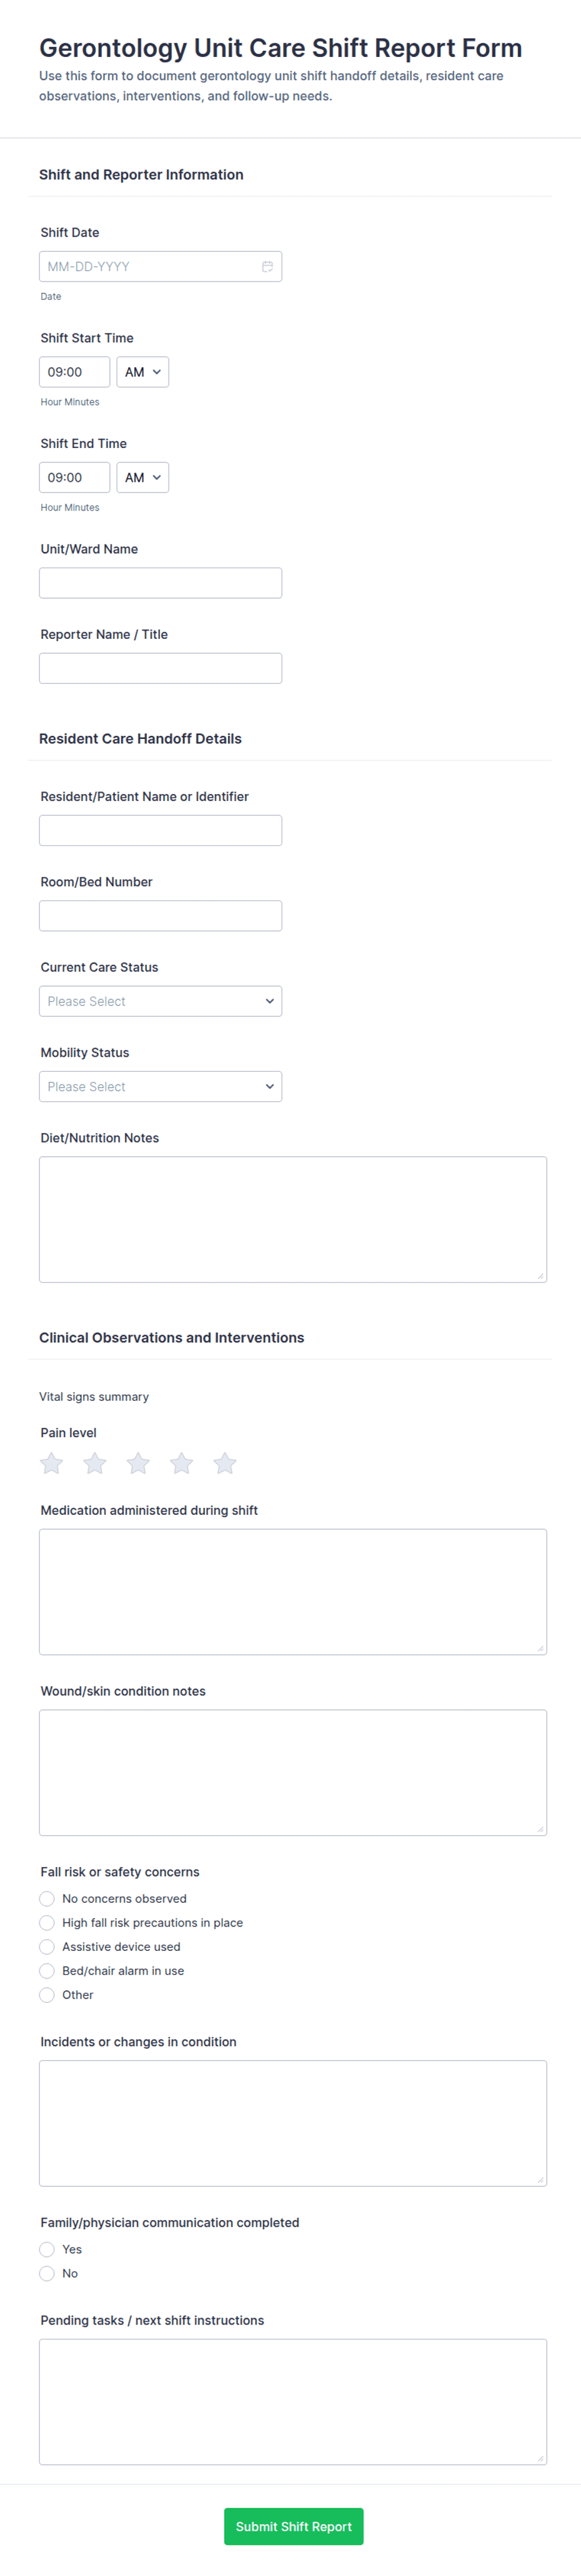581x2576 pixels.
Task: Open the Current Care Status dropdown
Action: [x=161, y=1001]
